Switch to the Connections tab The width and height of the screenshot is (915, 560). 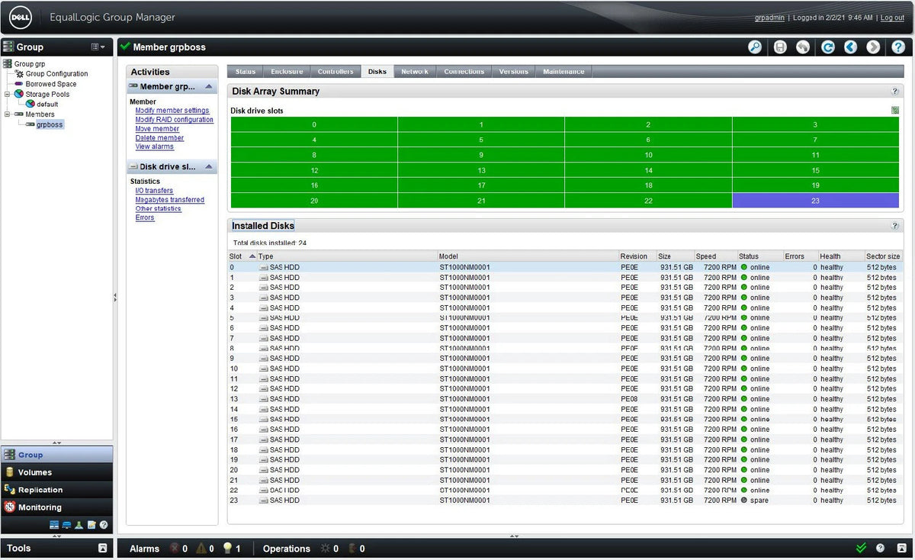464,72
